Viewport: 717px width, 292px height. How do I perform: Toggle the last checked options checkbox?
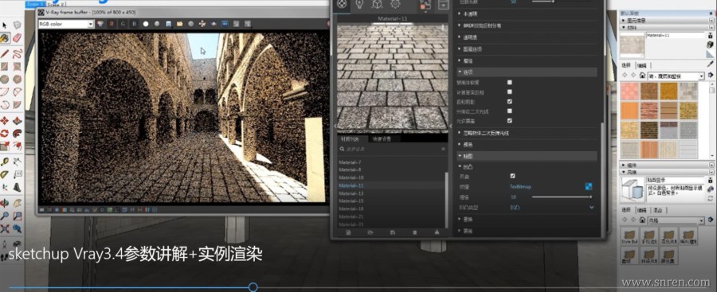click(x=510, y=121)
